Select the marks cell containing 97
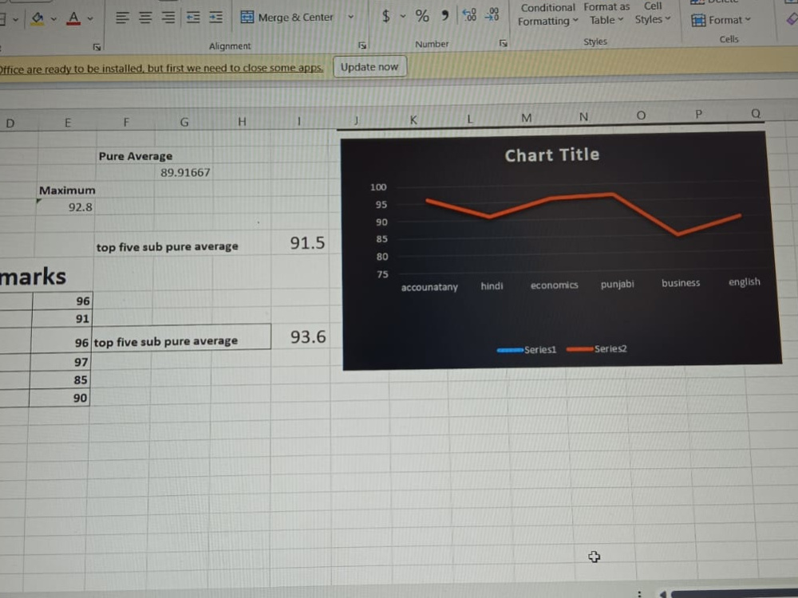Viewport: 798px width, 598px height. click(x=61, y=362)
